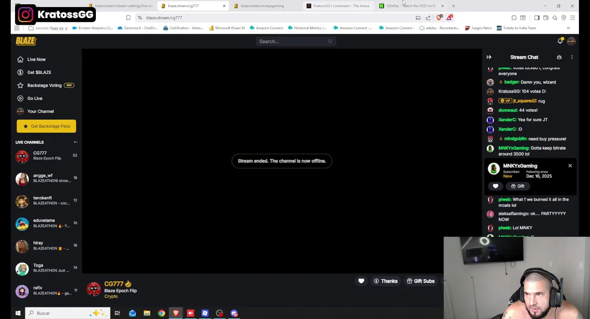Open the user profile avatar menu
This screenshot has height=319, width=590.
point(571,41)
